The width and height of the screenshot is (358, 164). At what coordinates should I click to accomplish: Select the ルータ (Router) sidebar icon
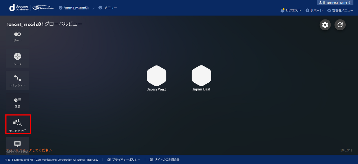point(17,59)
